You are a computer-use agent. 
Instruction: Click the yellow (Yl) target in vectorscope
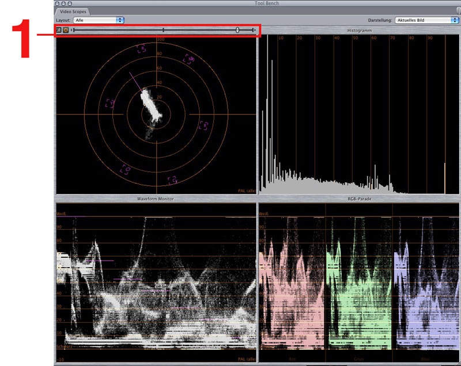(x=109, y=103)
